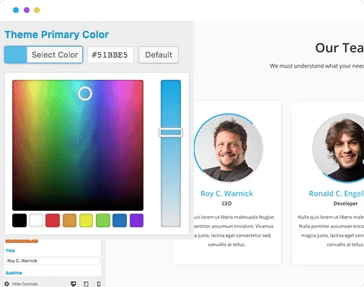Click the current blue color preview swatch
Screen dimensions: 364x287
pyautogui.click(x=16, y=55)
